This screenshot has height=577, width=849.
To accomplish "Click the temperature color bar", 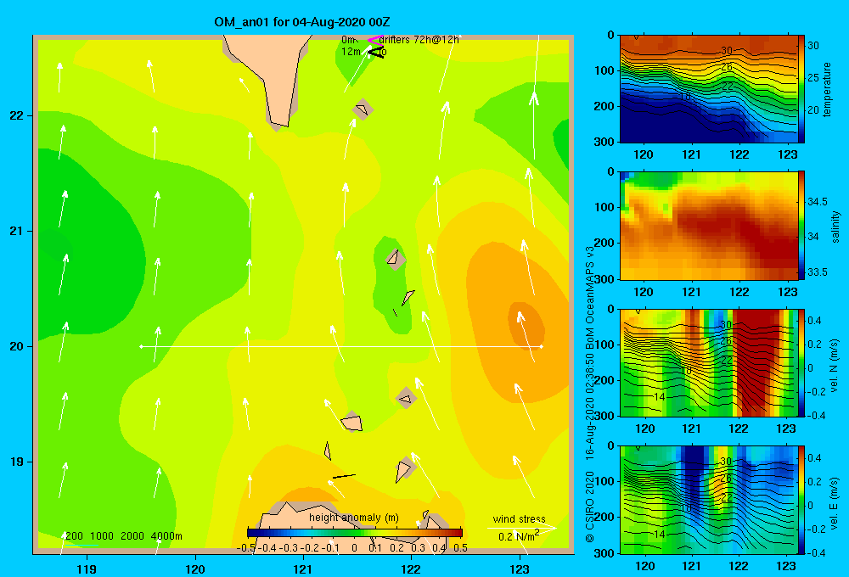I will [x=801, y=89].
